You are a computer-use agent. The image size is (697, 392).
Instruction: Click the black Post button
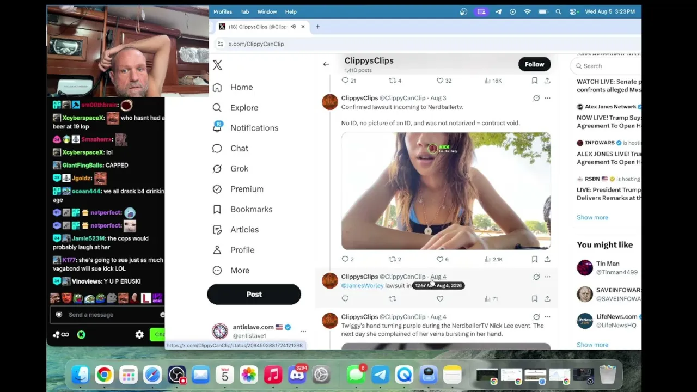pos(254,294)
